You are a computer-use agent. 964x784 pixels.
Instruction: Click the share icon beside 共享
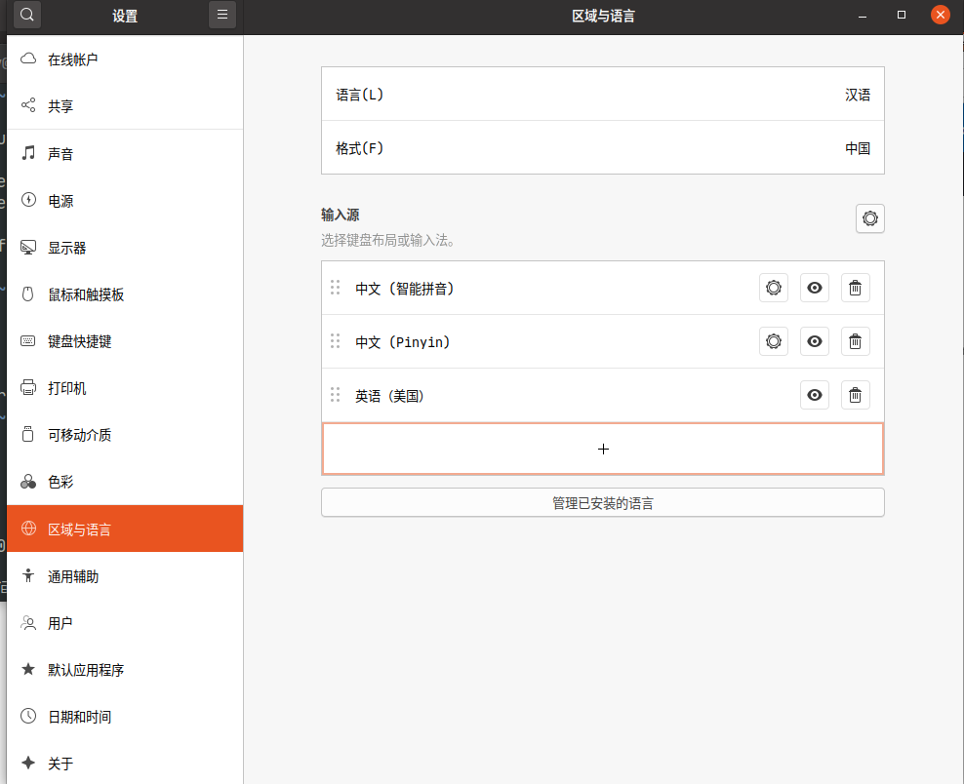click(28, 105)
